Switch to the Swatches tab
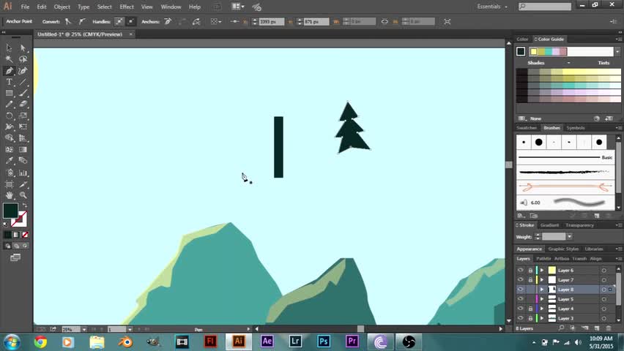 tap(527, 128)
